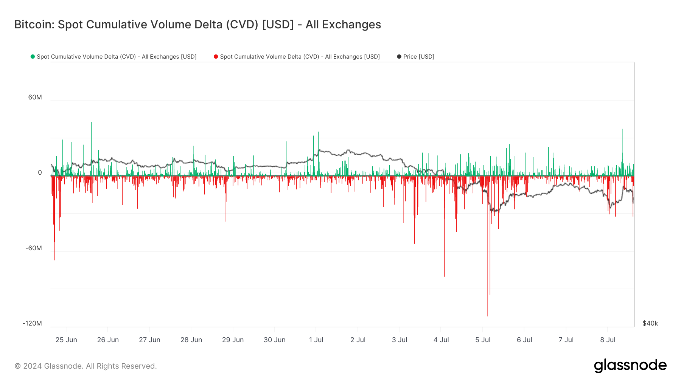Image resolution: width=681 pixels, height=383 pixels.
Task: Click the 29 Jun date label
Action: (x=233, y=340)
